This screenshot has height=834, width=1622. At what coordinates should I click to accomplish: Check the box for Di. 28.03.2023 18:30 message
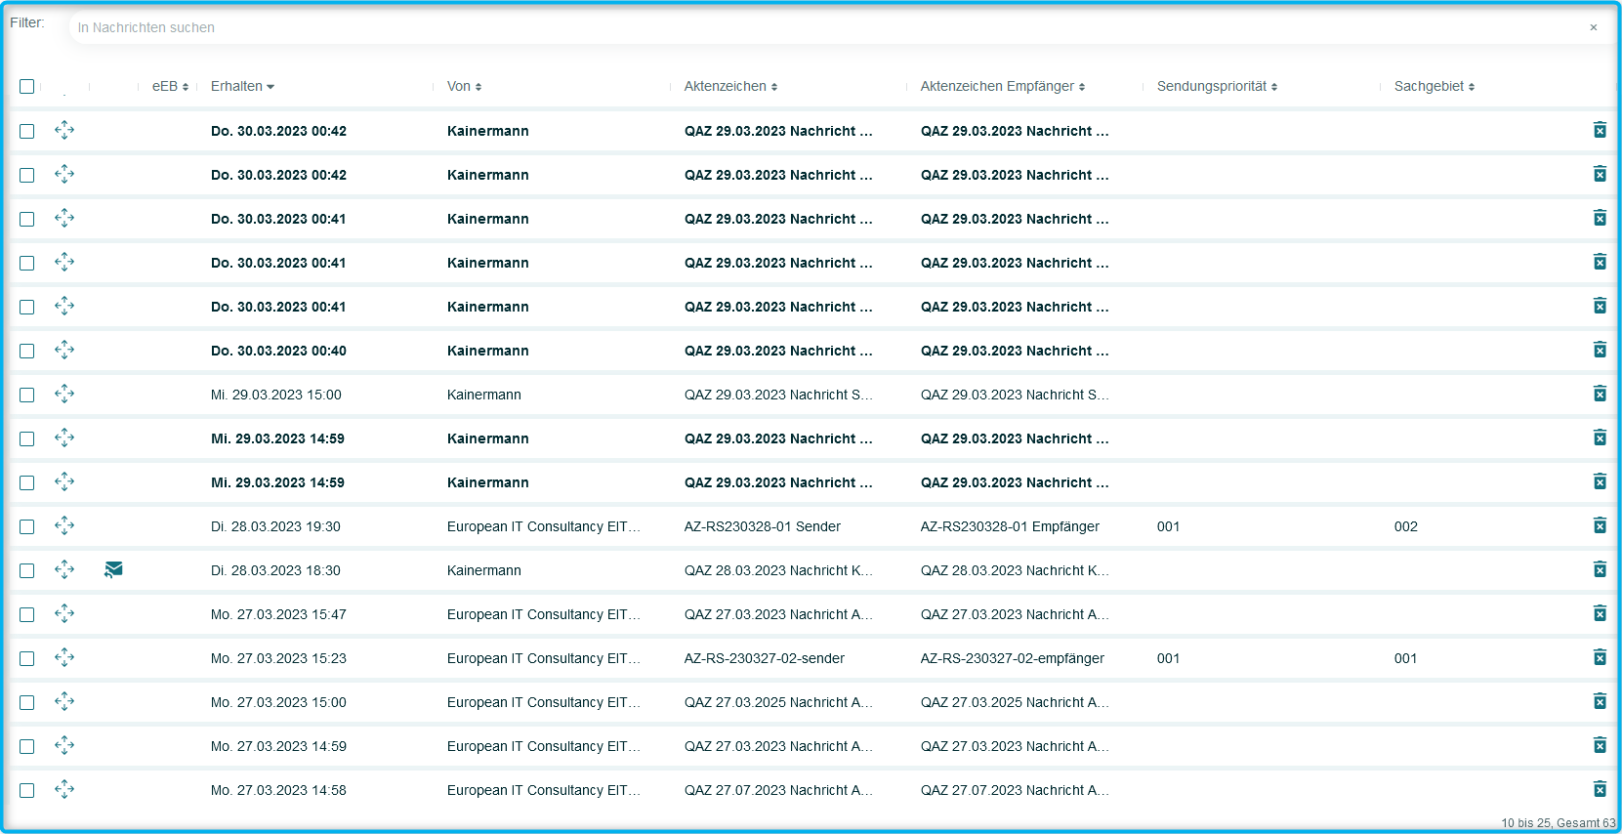point(27,570)
